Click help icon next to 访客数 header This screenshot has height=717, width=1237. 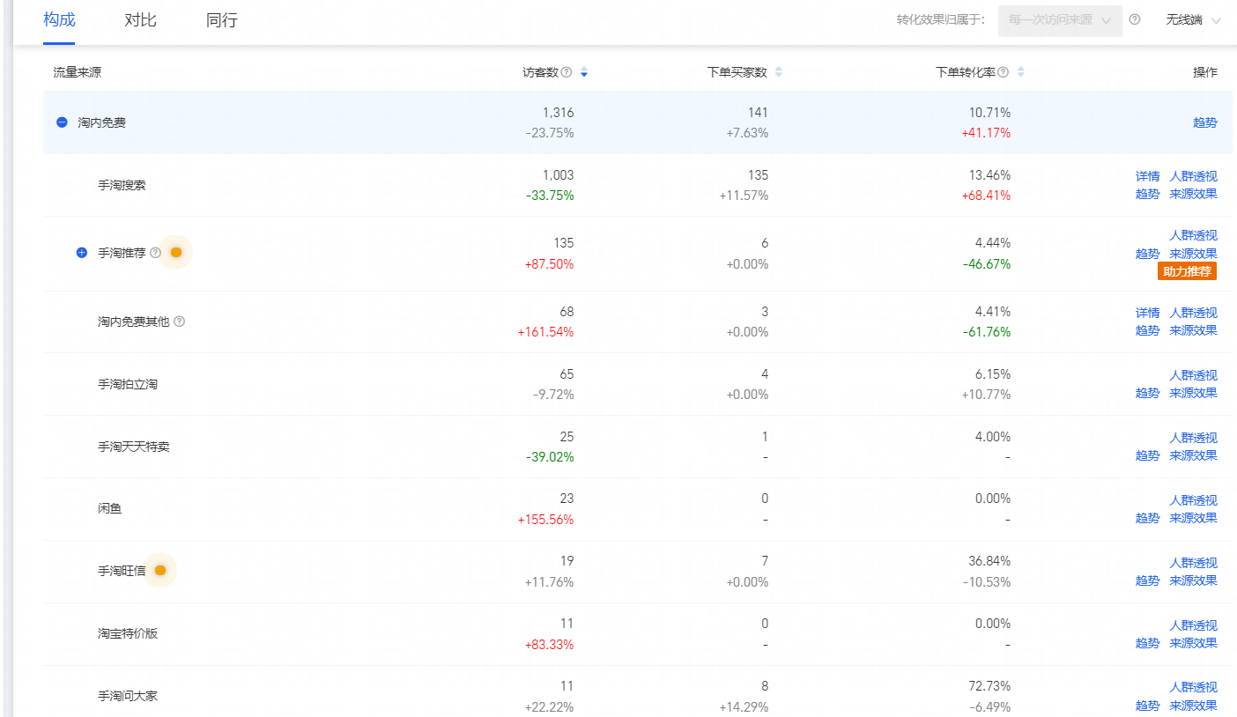pyautogui.click(x=567, y=72)
